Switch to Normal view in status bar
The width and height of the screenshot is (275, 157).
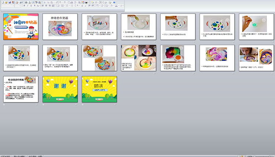(x=239, y=156)
